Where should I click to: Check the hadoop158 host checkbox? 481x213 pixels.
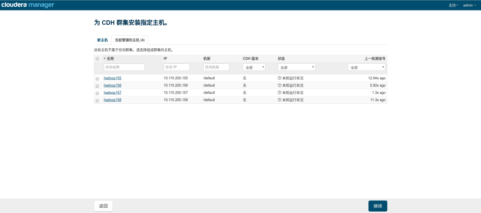97,100
